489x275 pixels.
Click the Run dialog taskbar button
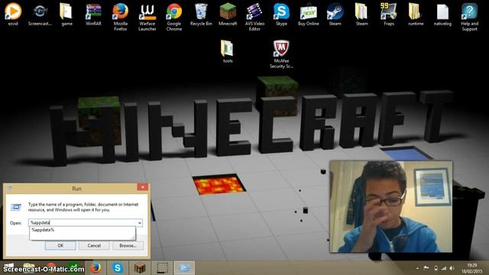[184, 268]
